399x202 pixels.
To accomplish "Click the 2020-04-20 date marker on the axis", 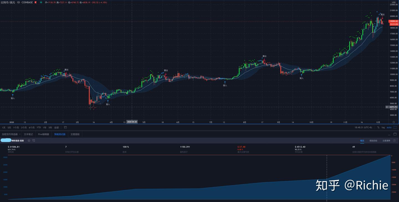I will (132, 122).
